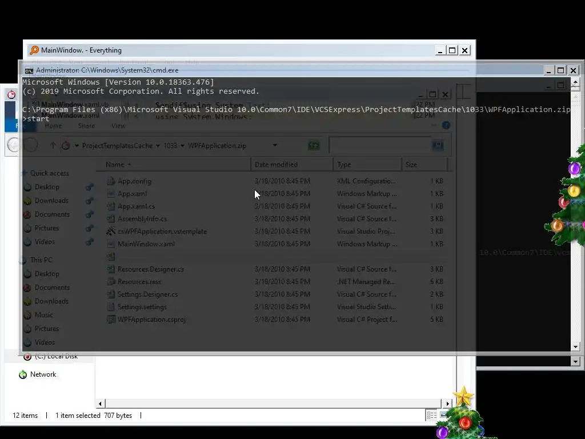Click the Help question mark icon in Explorer

446,125
